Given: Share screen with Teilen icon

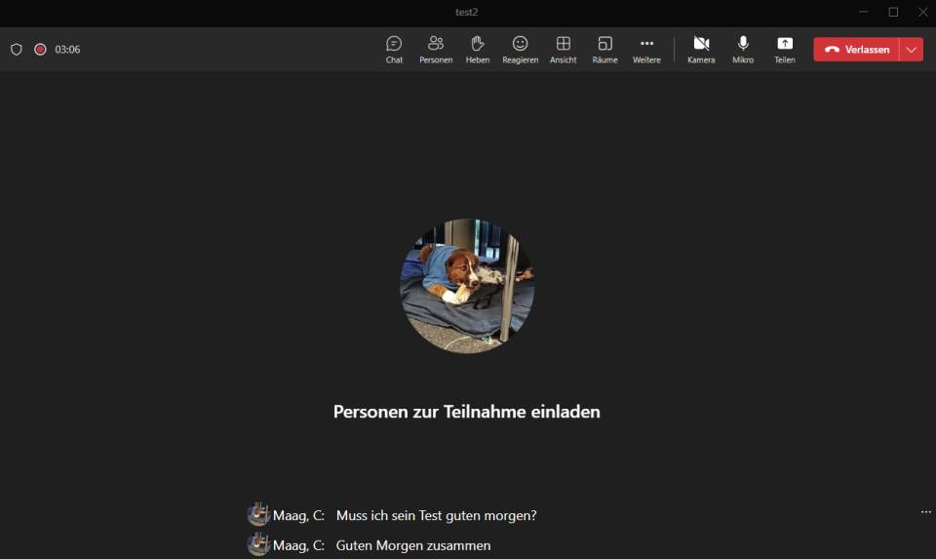Looking at the screenshot, I should pyautogui.click(x=785, y=49).
